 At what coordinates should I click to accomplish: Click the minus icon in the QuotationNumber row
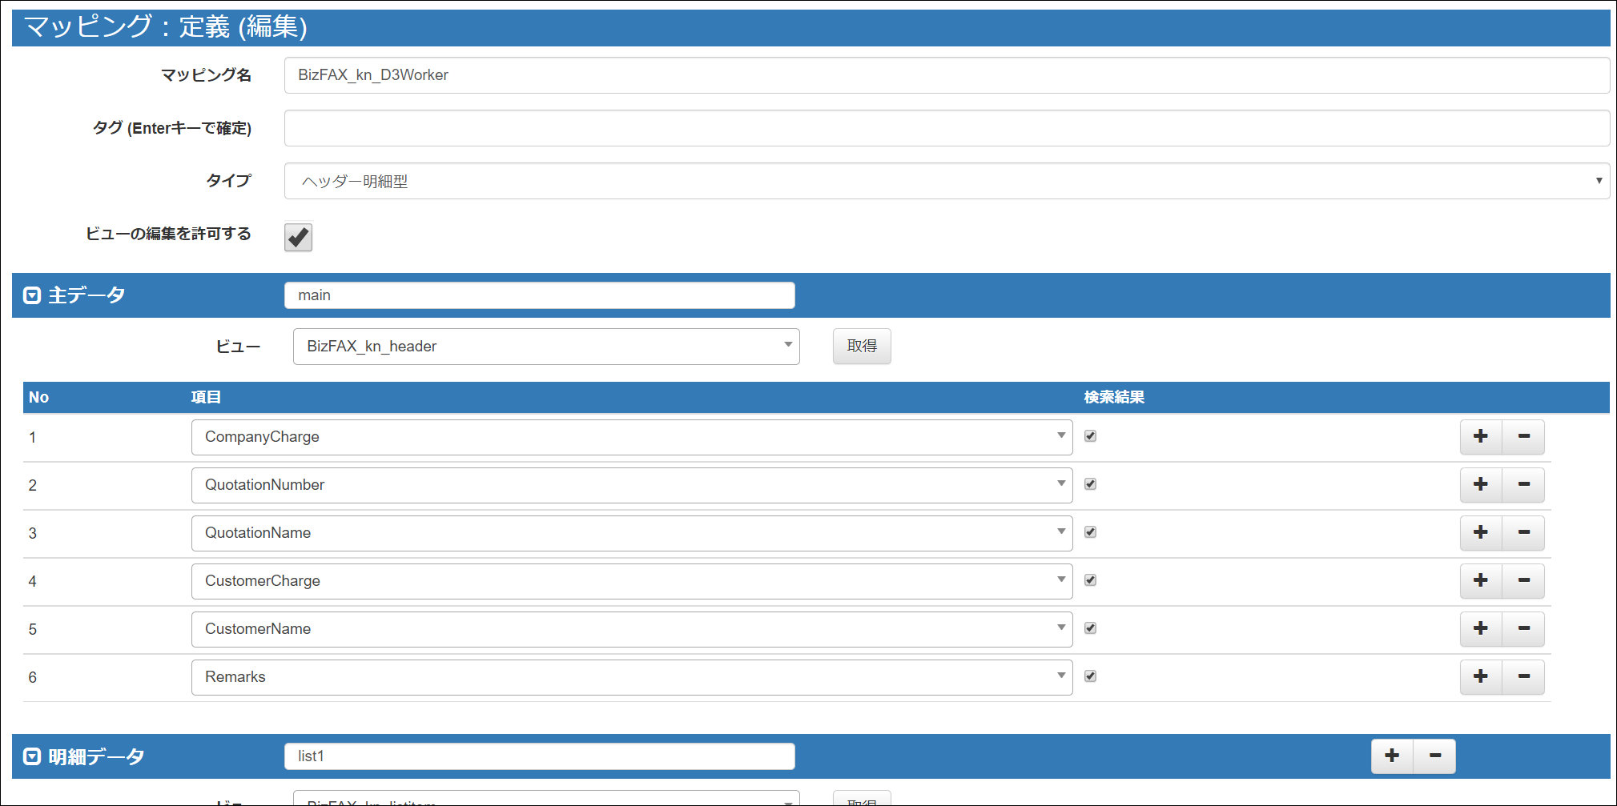coord(1523,485)
